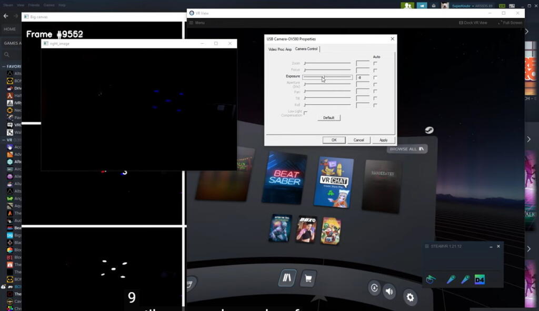Click the volume icon in the VR dashboard

pyautogui.click(x=389, y=290)
